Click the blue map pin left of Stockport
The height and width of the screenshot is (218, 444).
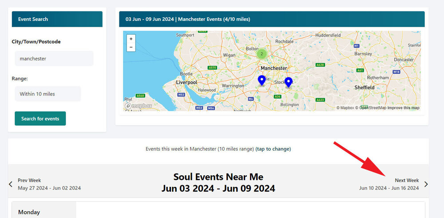pos(262,80)
